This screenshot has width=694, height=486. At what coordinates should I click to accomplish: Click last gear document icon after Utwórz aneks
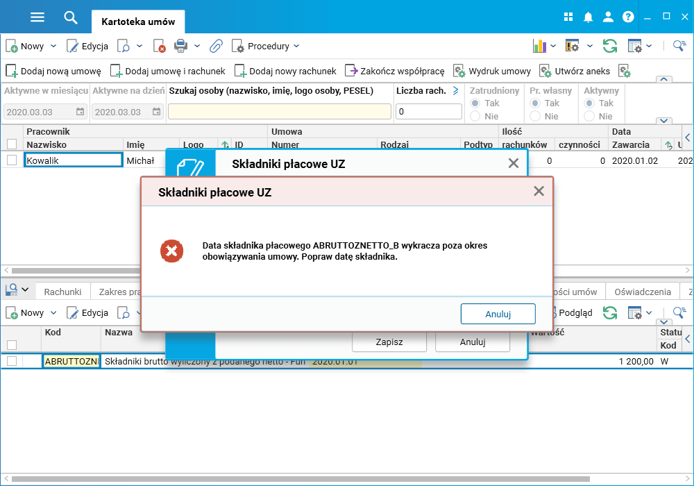(625, 72)
